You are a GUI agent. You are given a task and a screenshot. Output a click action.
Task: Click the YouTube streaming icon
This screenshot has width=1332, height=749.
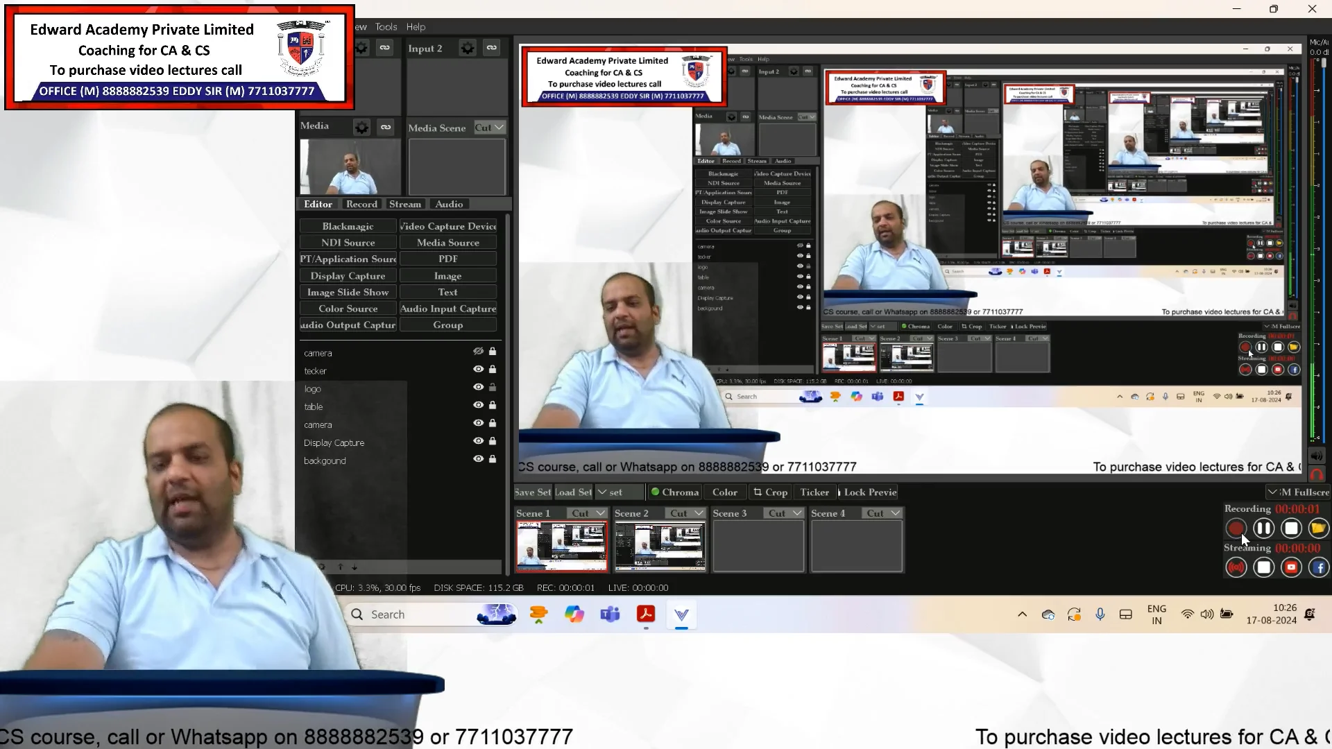[1291, 568]
